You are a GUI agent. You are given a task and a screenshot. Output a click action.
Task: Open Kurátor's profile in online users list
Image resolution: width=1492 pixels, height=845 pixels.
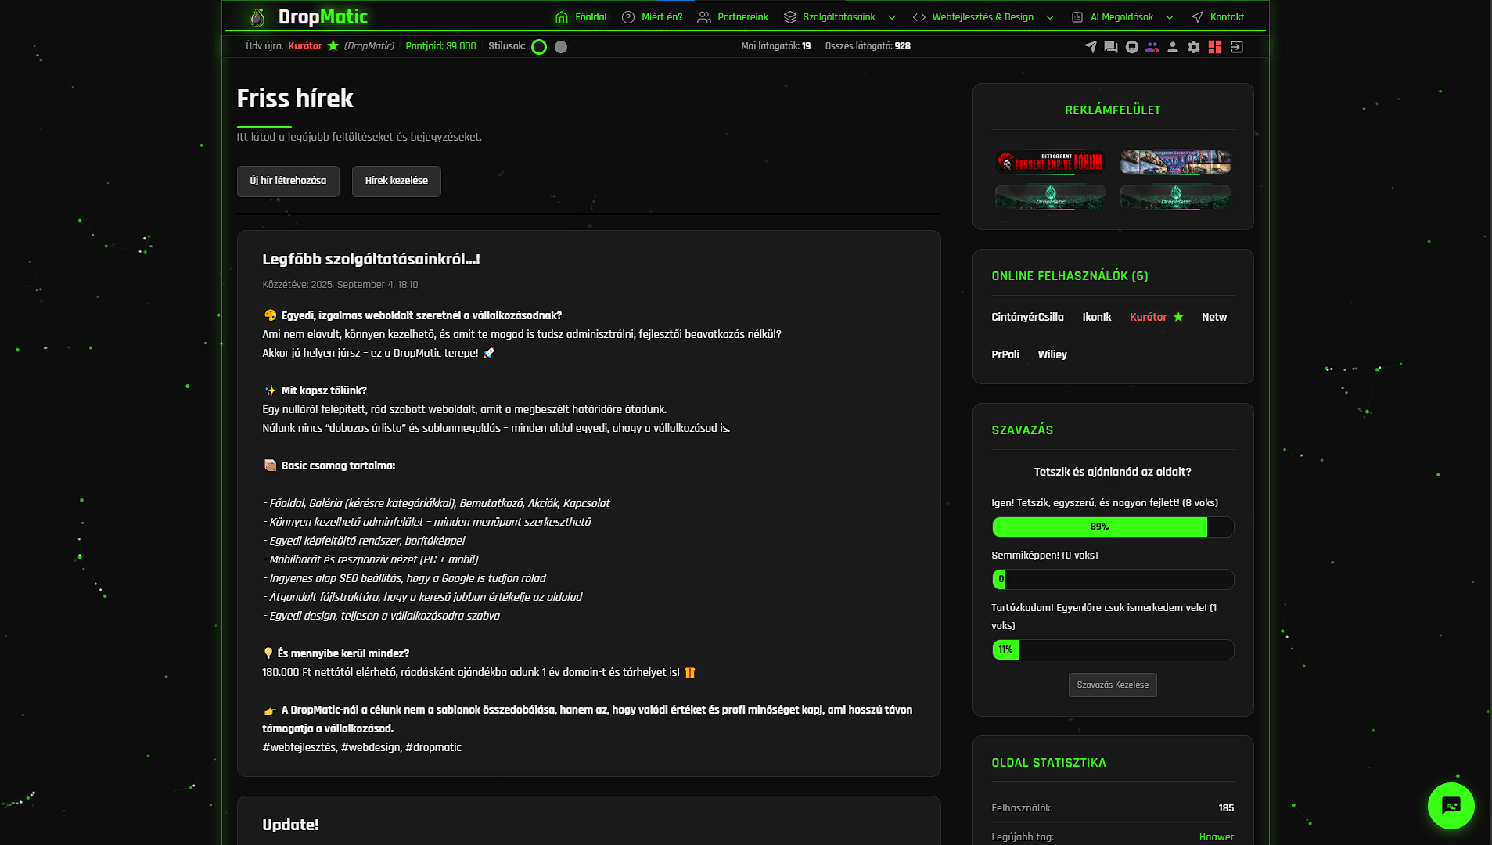coord(1148,317)
